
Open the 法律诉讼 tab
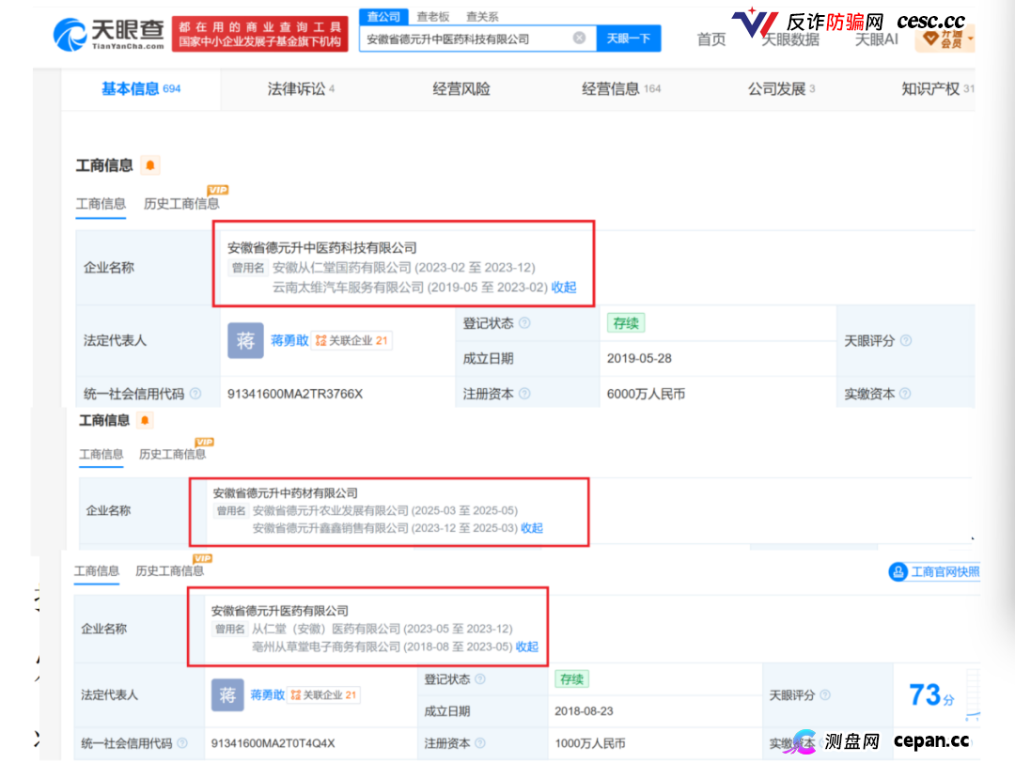pyautogui.click(x=301, y=88)
